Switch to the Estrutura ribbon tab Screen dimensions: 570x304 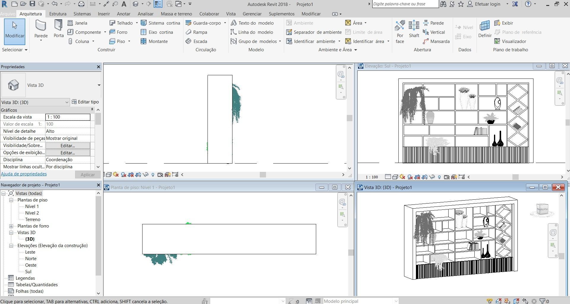(58, 14)
